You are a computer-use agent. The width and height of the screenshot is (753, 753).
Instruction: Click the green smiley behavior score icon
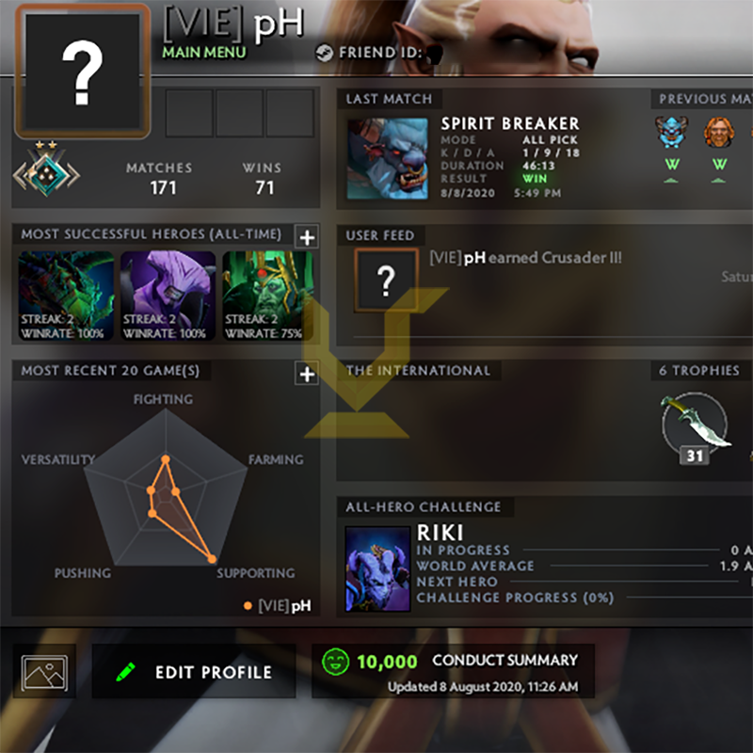coord(336,662)
